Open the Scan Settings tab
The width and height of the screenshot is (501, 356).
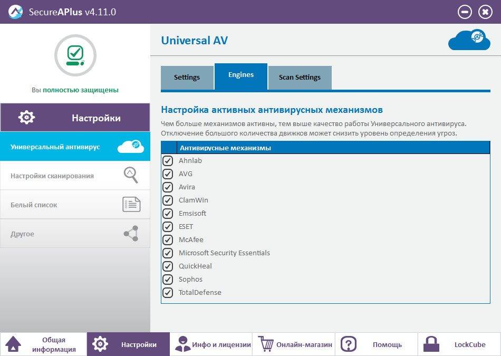pos(300,78)
